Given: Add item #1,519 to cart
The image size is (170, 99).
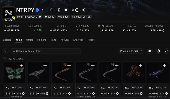Looking at the screenshot, I should [45, 66].
